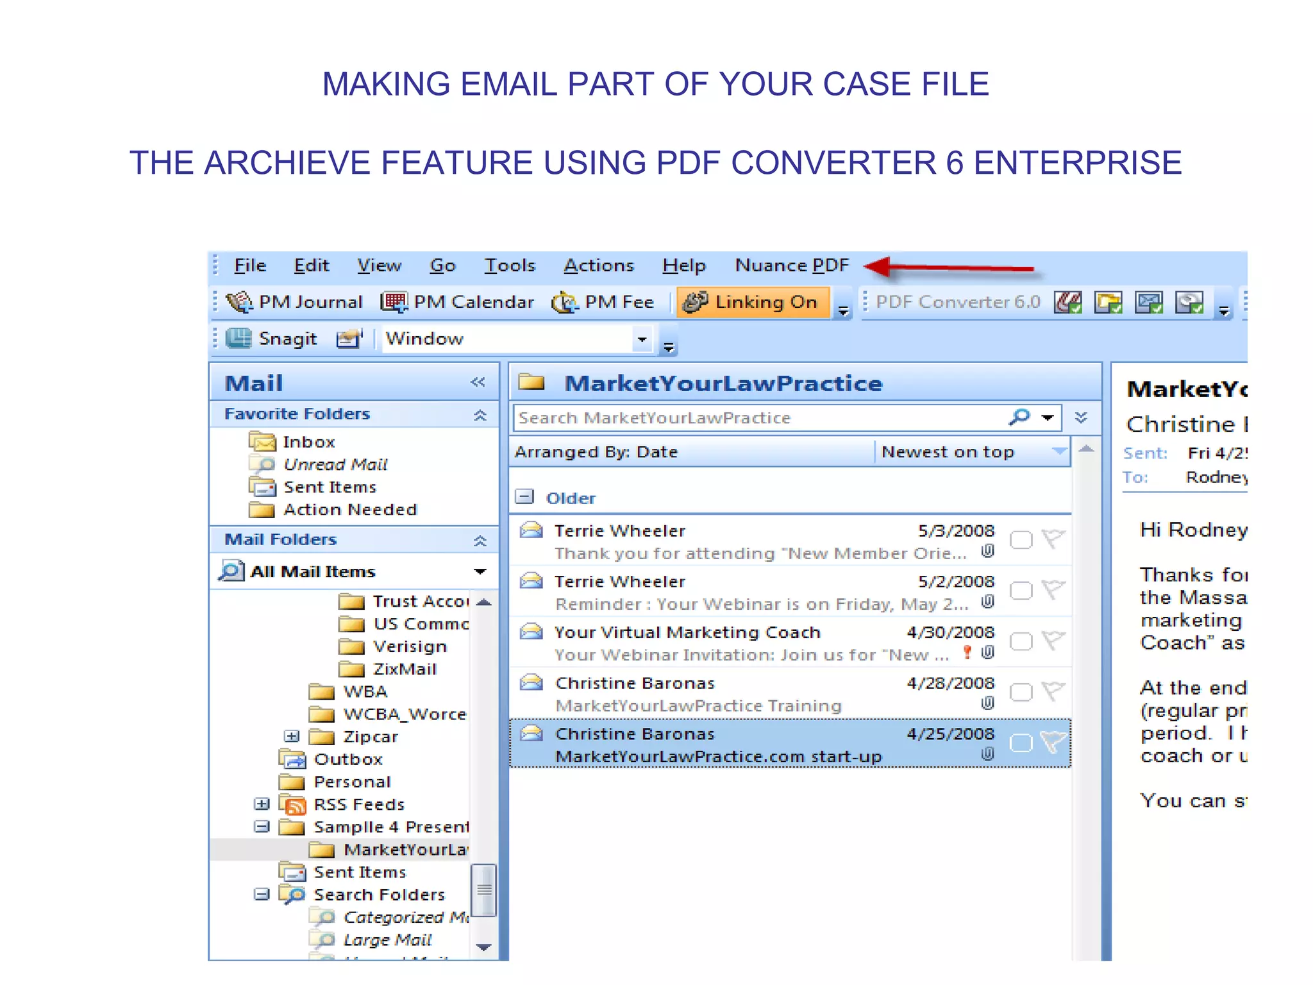1313x985 pixels.
Task: Open Snagit toolbar options arrow
Action: click(669, 347)
